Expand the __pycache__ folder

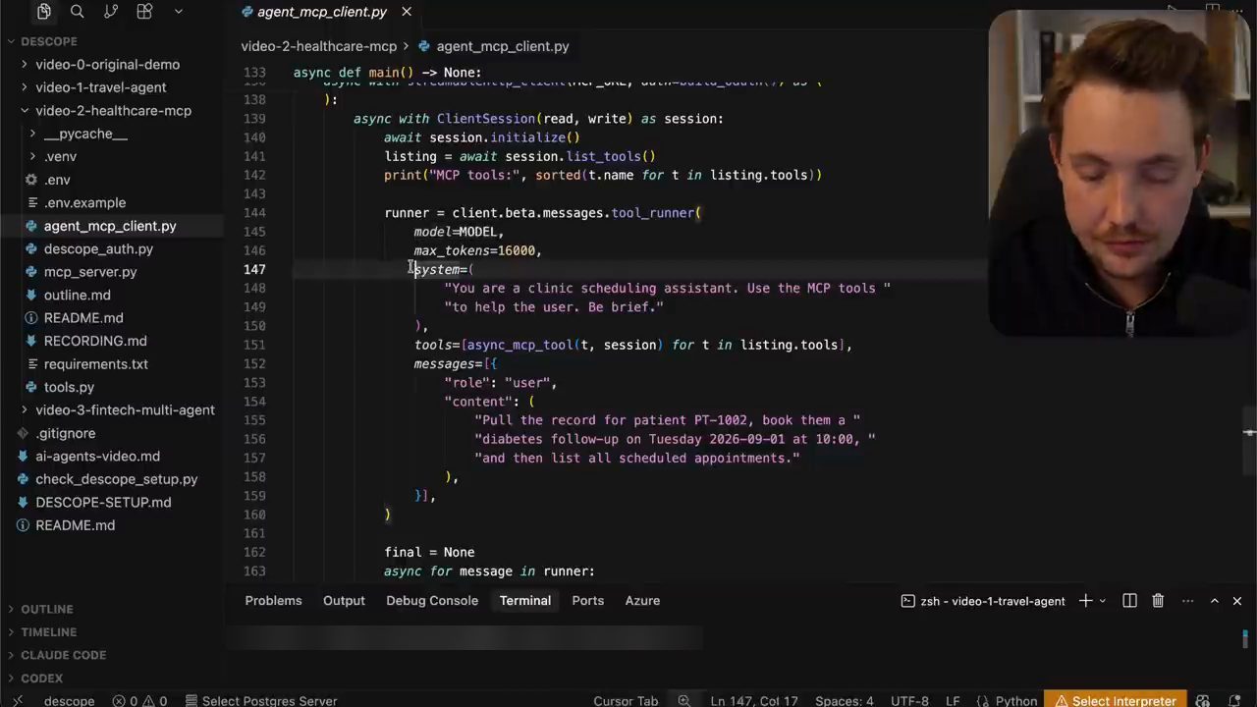coord(85,134)
